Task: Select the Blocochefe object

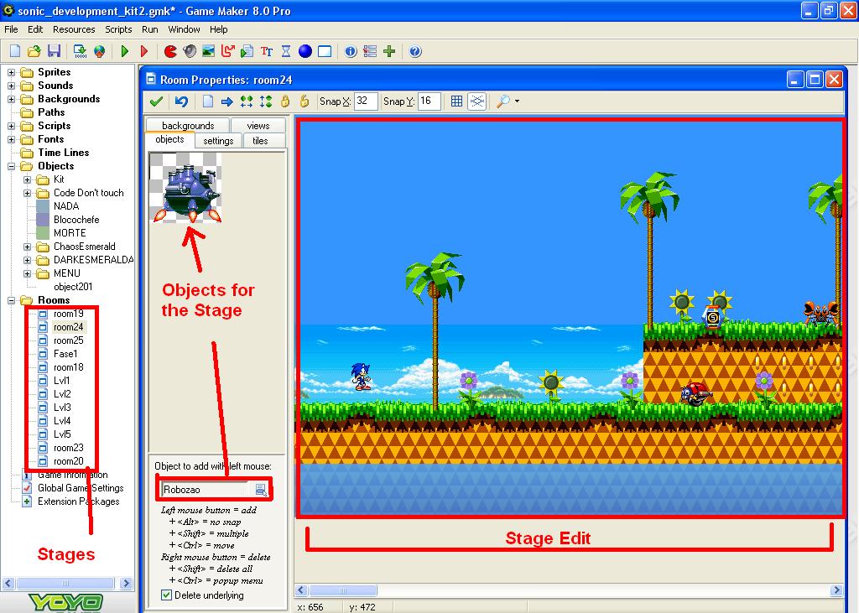Action: tap(76, 220)
